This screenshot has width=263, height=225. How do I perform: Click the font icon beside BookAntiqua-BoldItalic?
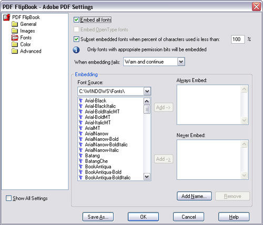pyautogui.click(x=80, y=178)
